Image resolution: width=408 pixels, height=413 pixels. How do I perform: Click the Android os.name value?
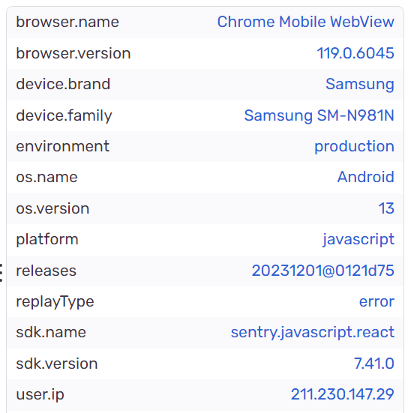click(x=366, y=177)
